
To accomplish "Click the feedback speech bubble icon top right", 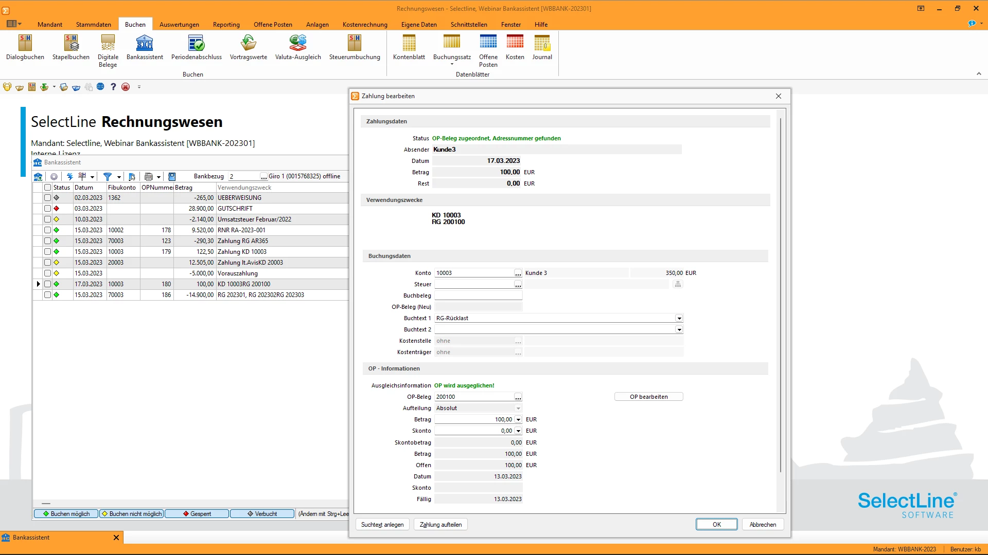I will point(972,24).
